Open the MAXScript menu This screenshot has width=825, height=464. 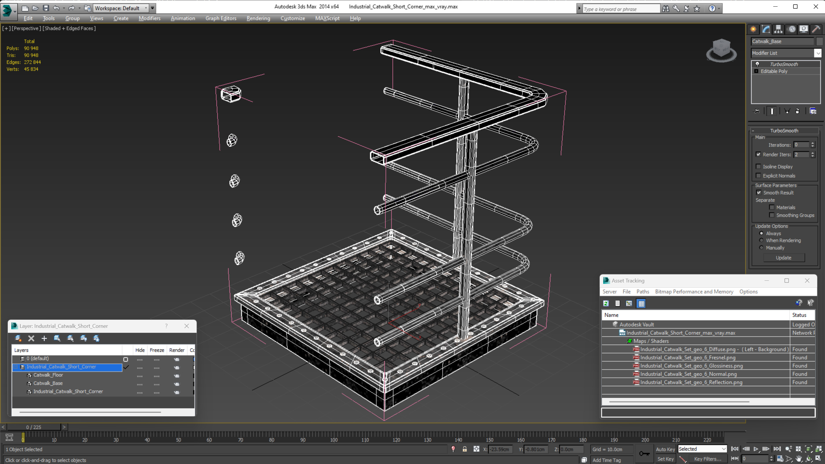[x=327, y=18]
